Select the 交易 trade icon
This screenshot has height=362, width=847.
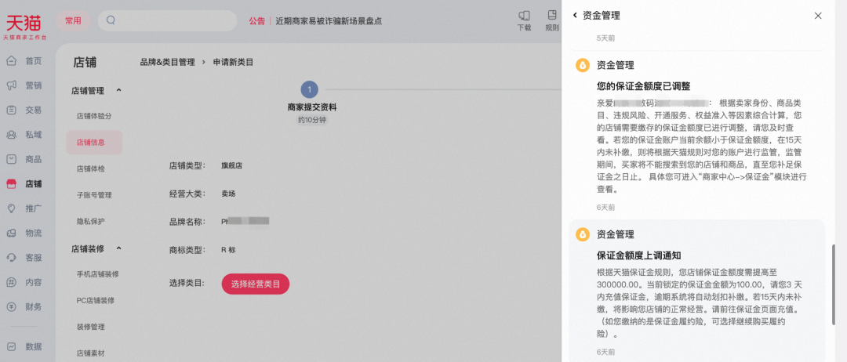coord(11,110)
